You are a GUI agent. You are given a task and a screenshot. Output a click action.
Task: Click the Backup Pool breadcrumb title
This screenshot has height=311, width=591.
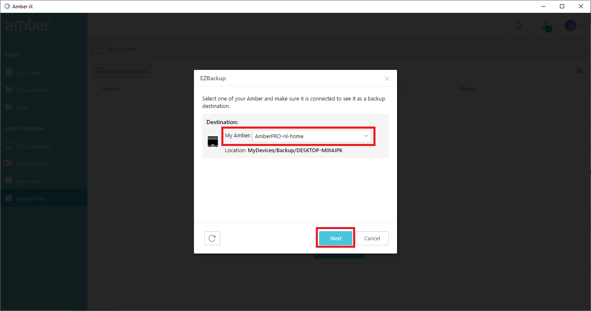121,49
